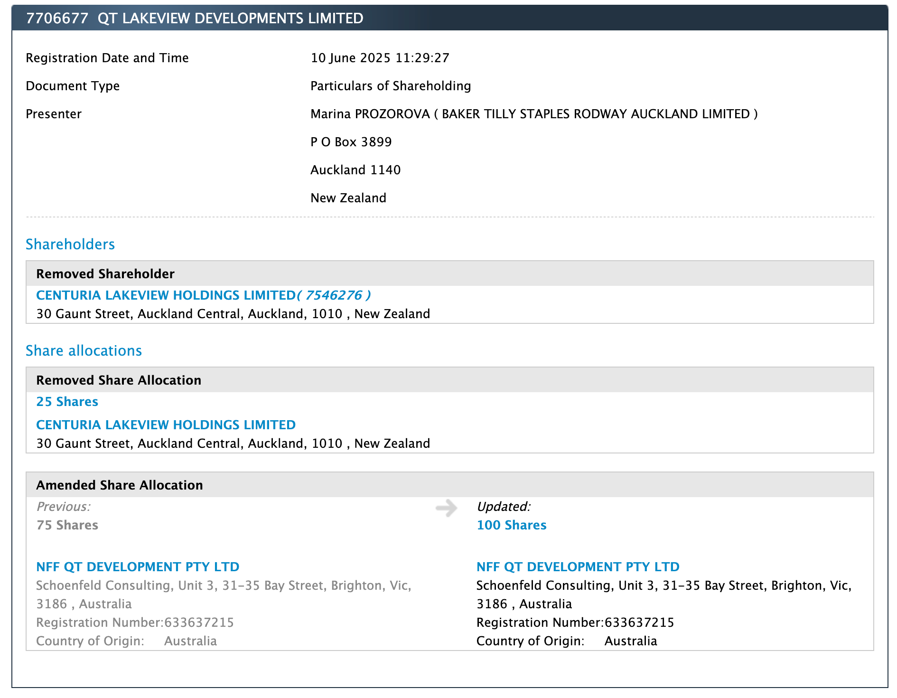Click the Presenter label
Viewport: 897px width, 698px height.
coord(54,114)
